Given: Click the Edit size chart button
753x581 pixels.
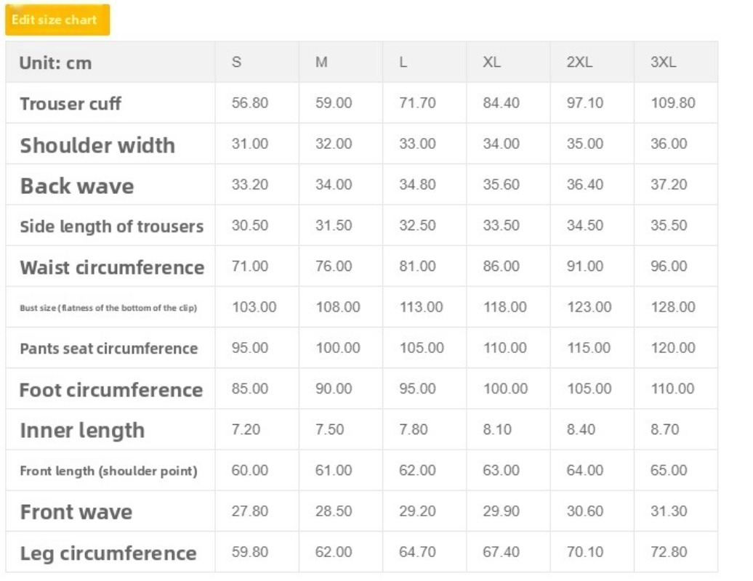Looking at the screenshot, I should 57,20.
